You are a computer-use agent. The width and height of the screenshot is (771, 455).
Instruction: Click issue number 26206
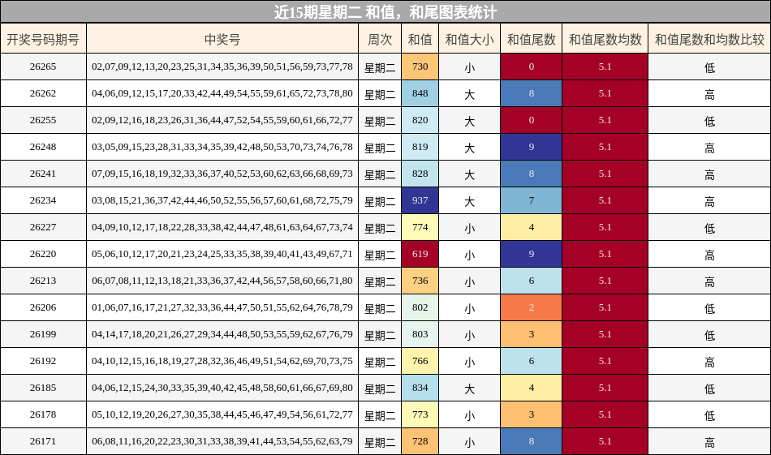point(43,307)
